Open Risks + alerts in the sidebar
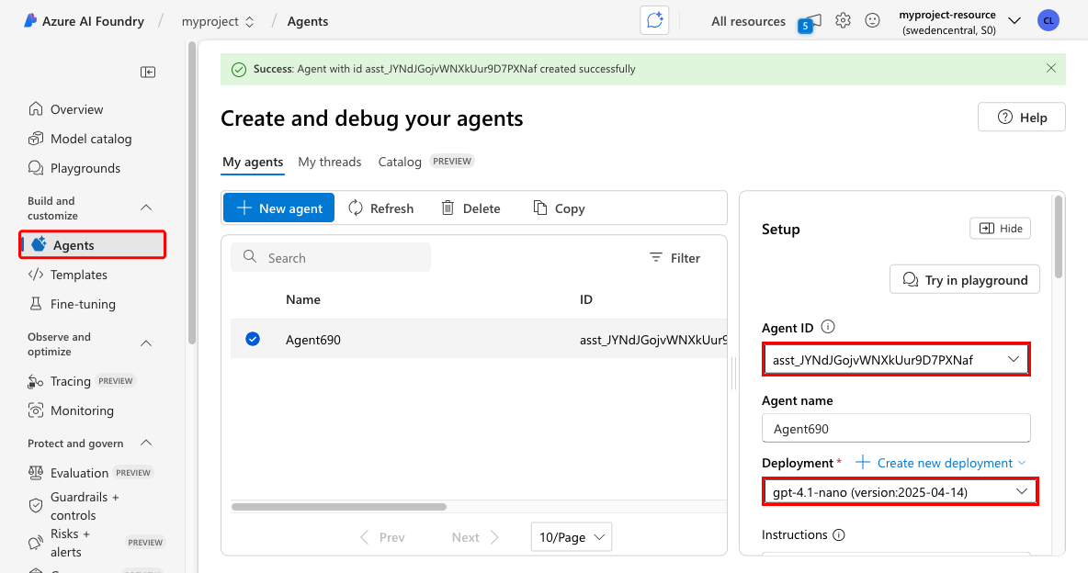Viewport: 1088px width, 573px height. [x=69, y=540]
